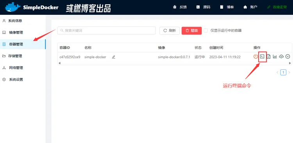Click into the 搜索关键词 search field
The image size is (293, 143).
click(107, 30)
